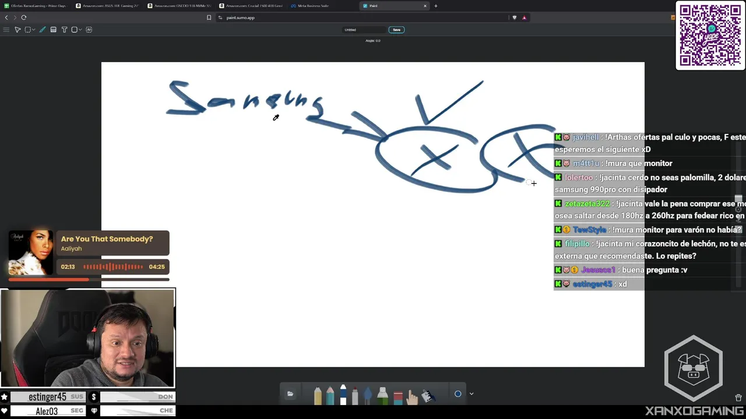746x419 pixels.
Task: Go forward in the browser
Action: (x=15, y=17)
